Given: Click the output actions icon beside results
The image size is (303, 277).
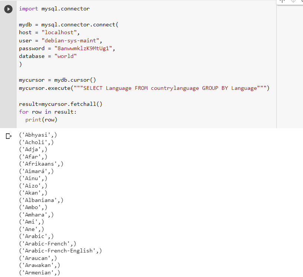Looking at the screenshot, I should (9, 136).
